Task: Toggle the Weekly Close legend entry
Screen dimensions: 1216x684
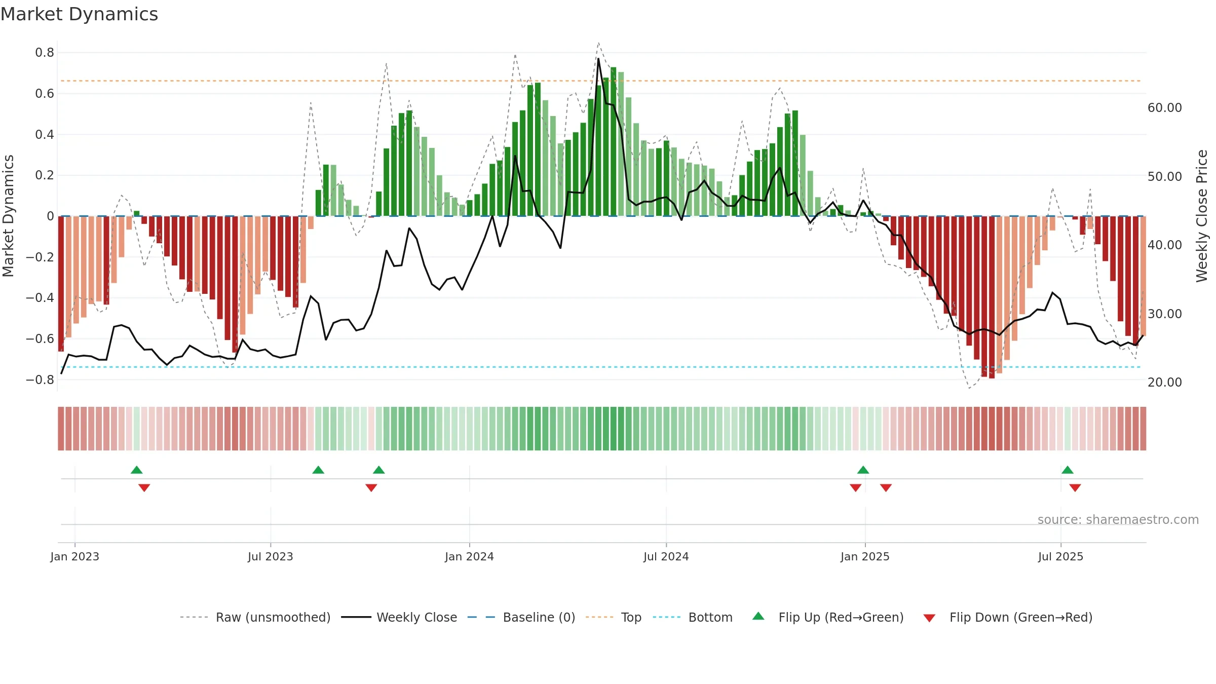Action: coord(399,617)
